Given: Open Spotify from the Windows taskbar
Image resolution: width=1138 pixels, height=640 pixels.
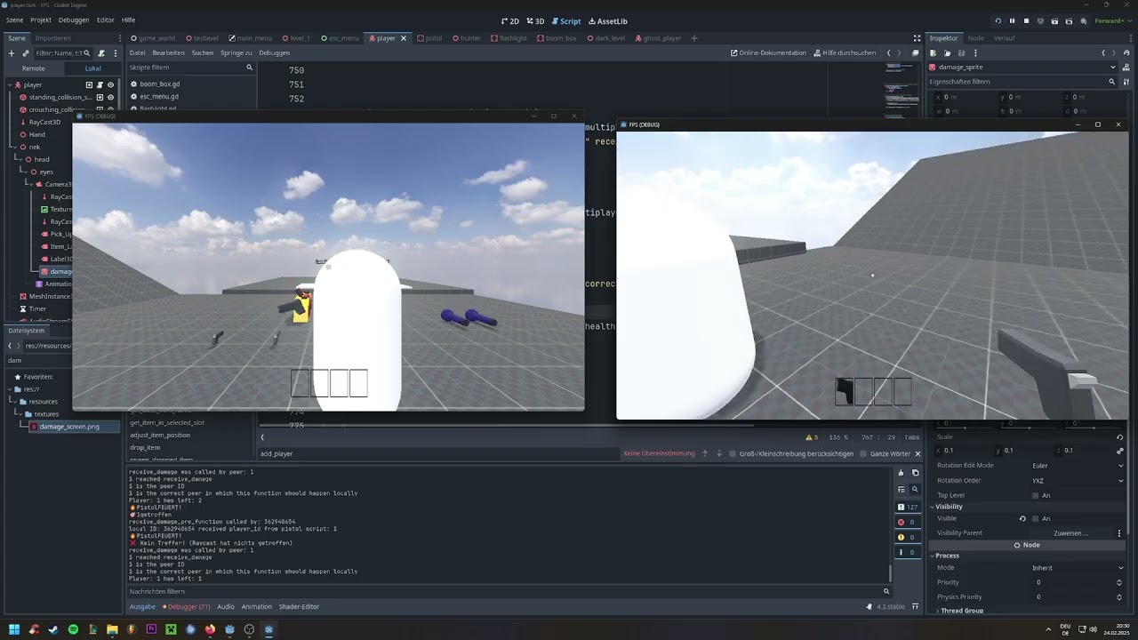Looking at the screenshot, I should pos(73,629).
